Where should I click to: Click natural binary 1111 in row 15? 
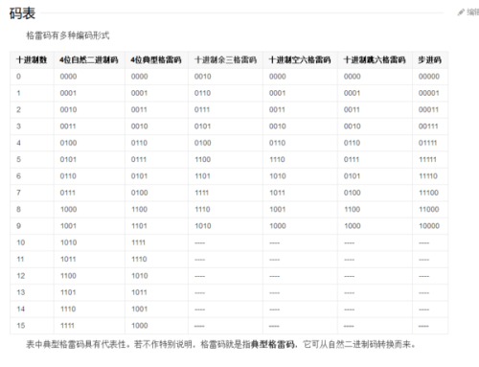click(x=67, y=326)
